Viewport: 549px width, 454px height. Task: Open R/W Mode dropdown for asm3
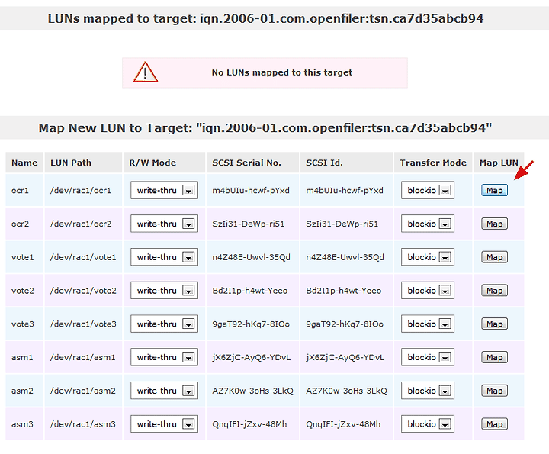164,424
